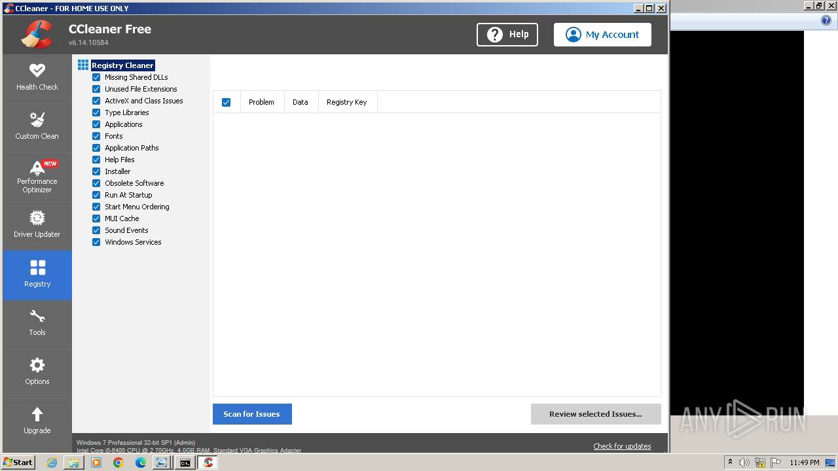Uncheck ActiveX and Class Issues
838x471 pixels.
coord(96,101)
